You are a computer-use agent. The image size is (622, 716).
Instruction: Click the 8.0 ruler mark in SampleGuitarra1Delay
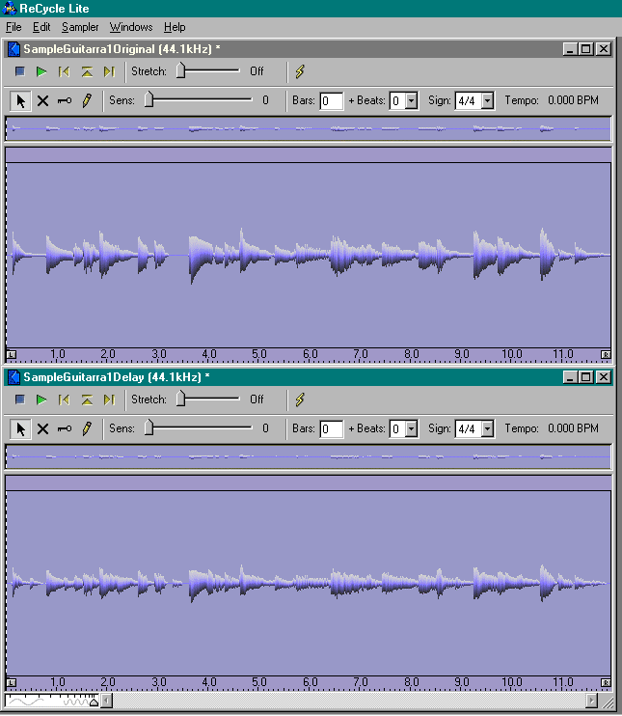click(411, 682)
